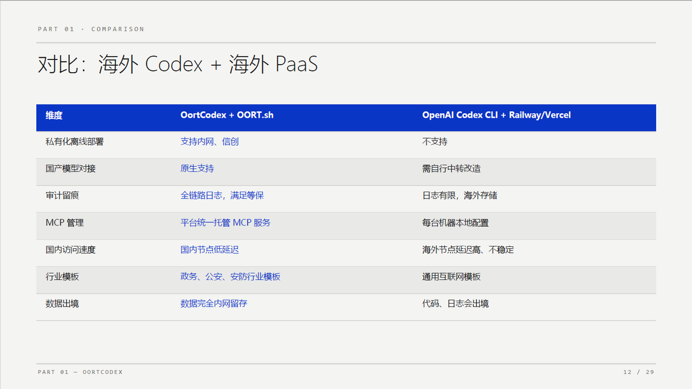Viewport: 692px width, 389px height.
Task: Click the 'PART 01 · COMPARISON' header label
Action: click(x=91, y=29)
